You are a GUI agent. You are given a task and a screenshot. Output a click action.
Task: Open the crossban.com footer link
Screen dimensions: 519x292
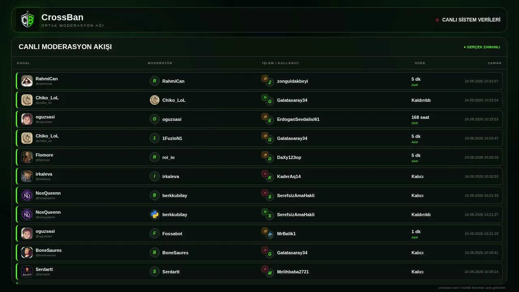(x=448, y=288)
